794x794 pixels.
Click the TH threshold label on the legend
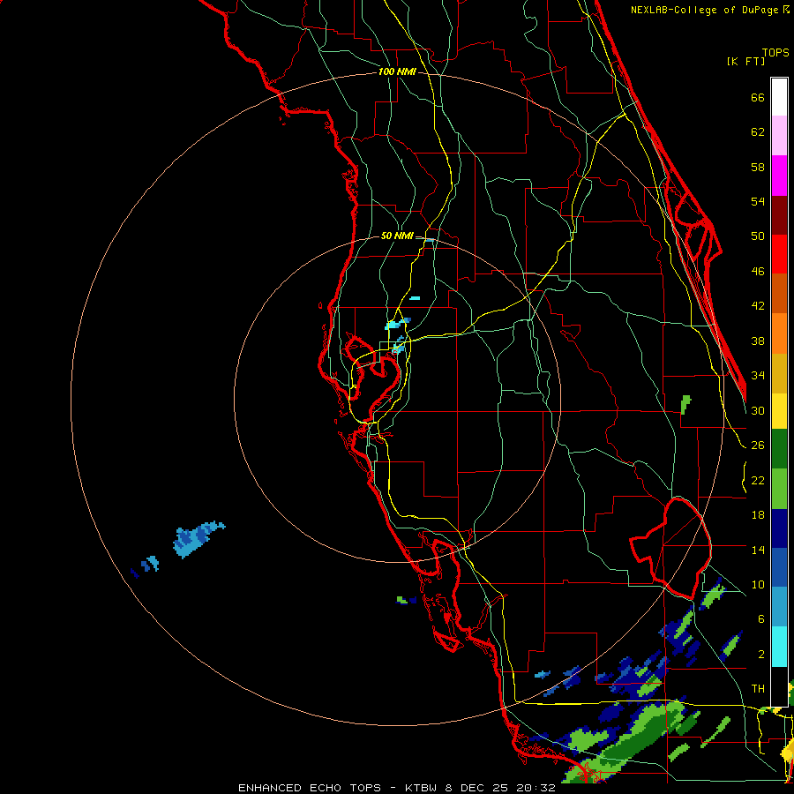pos(758,689)
